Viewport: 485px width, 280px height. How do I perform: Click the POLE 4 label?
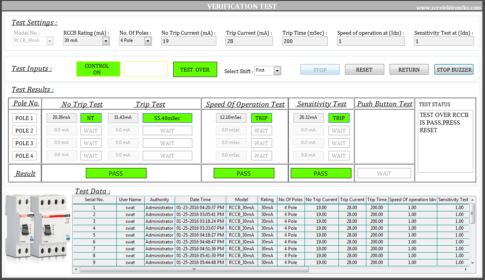(x=24, y=155)
